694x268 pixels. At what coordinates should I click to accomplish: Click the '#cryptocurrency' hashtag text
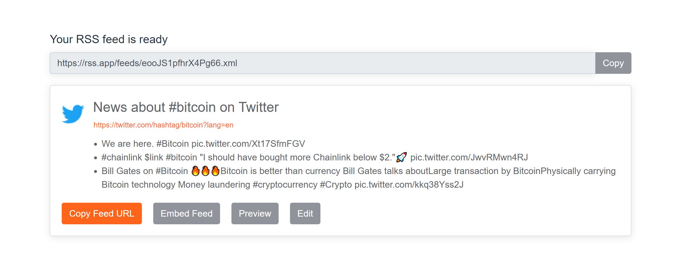pyautogui.click(x=285, y=185)
